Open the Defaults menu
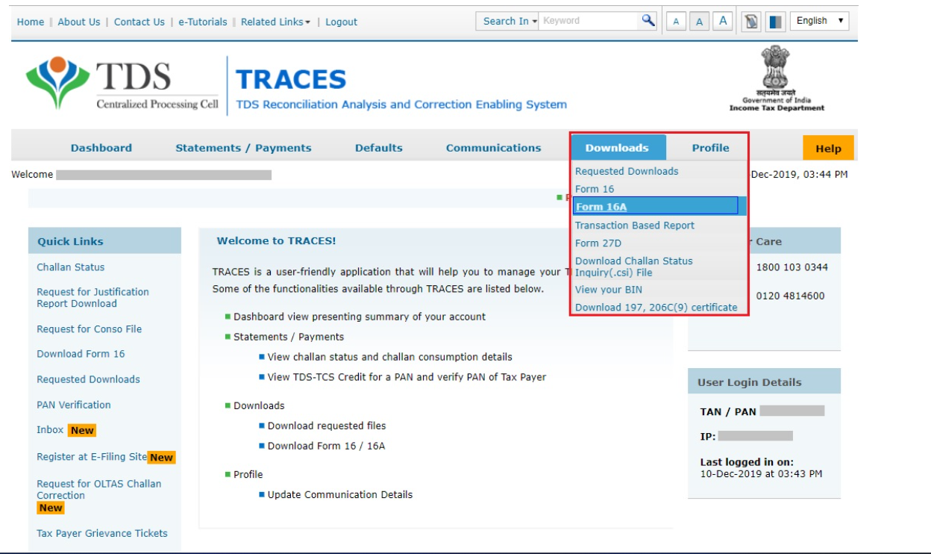931x554 pixels. pyautogui.click(x=379, y=148)
